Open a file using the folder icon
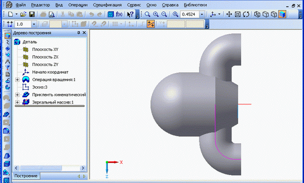 click(23, 14)
